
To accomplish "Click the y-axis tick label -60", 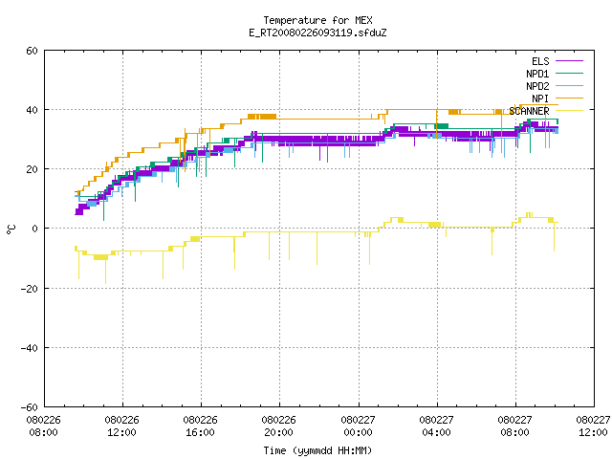I will click(30, 407).
